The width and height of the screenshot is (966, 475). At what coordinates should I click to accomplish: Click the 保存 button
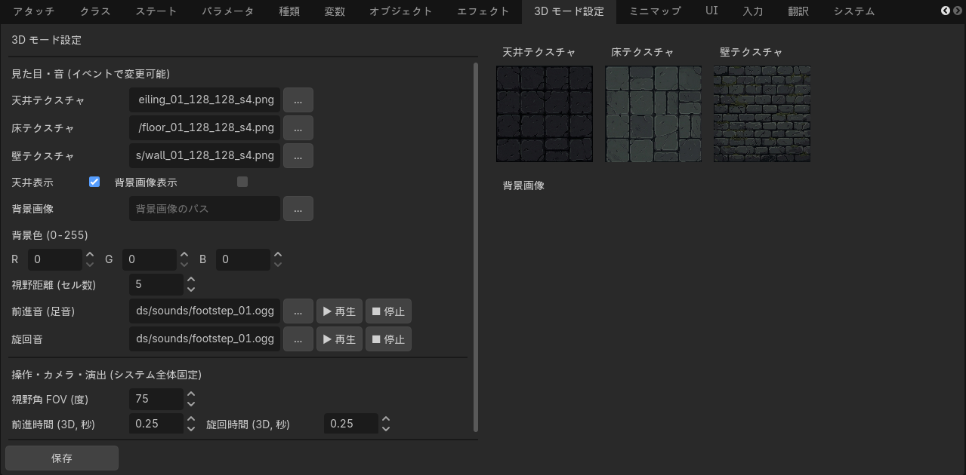click(x=62, y=458)
